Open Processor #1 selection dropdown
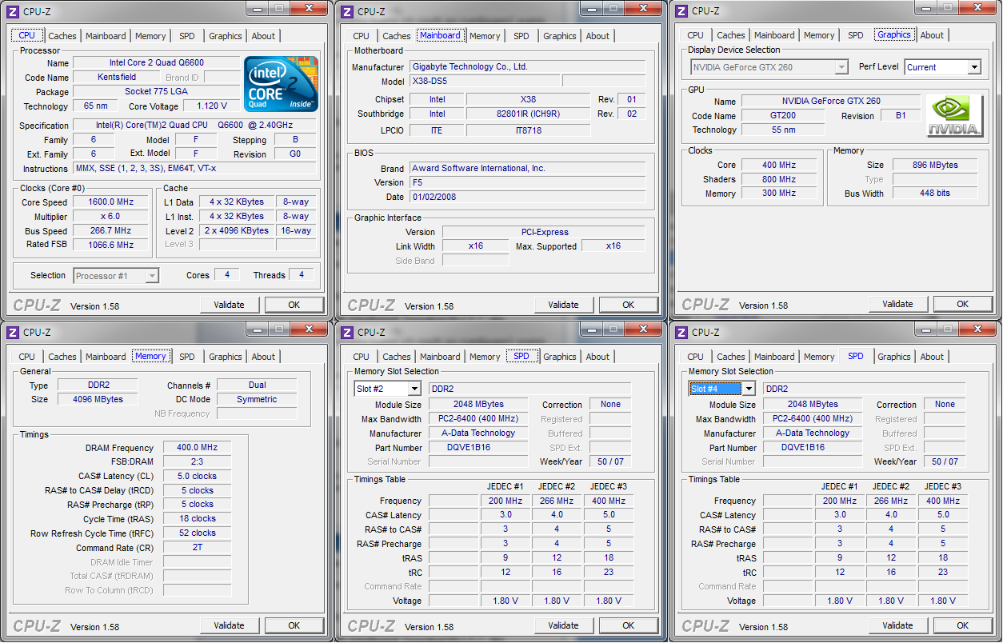 coord(117,276)
